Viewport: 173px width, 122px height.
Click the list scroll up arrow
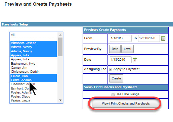[60, 35]
